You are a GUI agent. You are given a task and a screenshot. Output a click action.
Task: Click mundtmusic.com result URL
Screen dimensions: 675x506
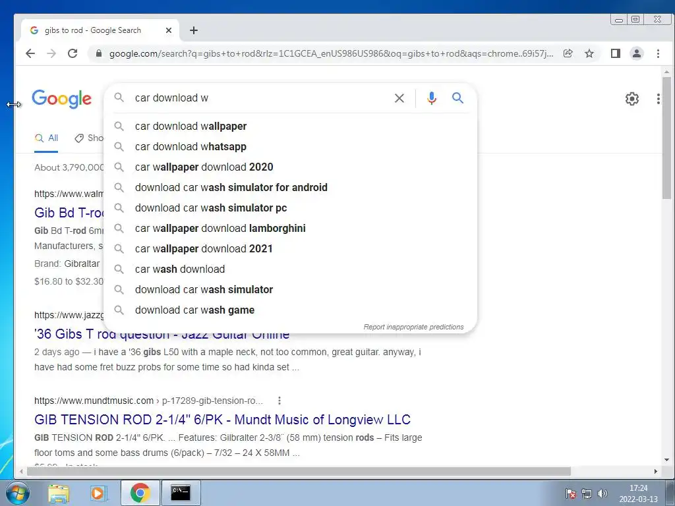tap(148, 401)
